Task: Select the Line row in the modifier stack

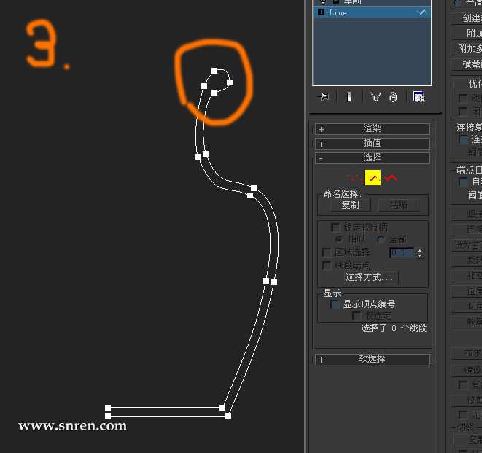Action: [372, 12]
